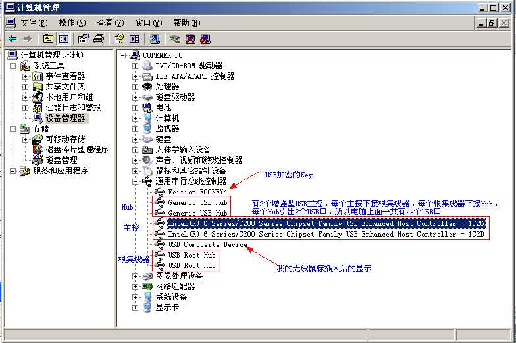Select the USB Composite Device entry

[x=208, y=244]
